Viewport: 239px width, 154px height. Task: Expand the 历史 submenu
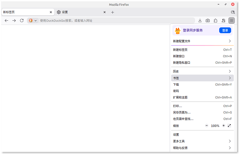202,71
